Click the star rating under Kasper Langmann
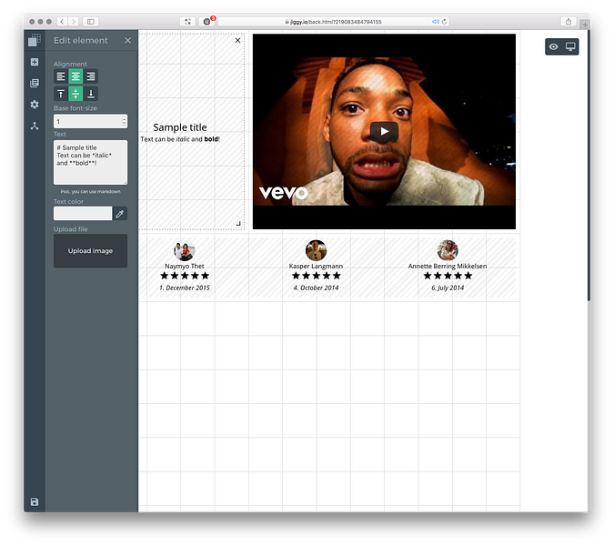The height and width of the screenshot is (546, 614). 316,276
